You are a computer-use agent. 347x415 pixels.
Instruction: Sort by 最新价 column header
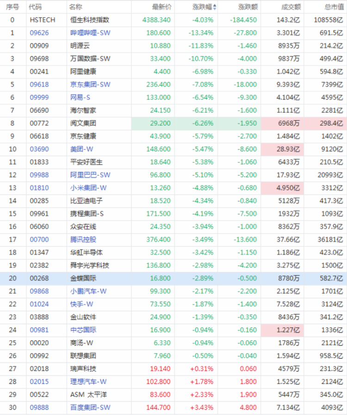162,7
